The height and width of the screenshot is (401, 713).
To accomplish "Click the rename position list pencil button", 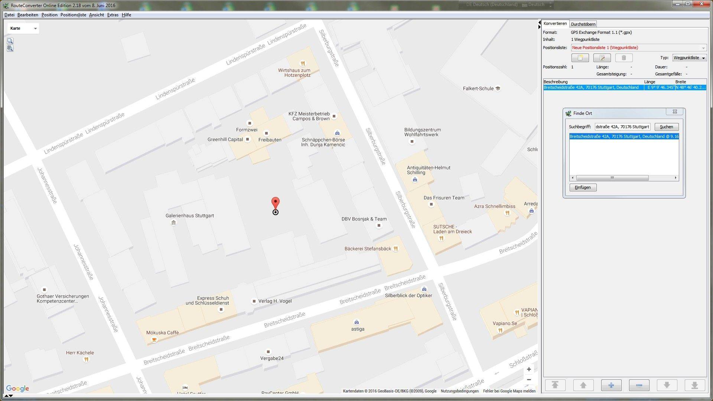I will [602, 58].
